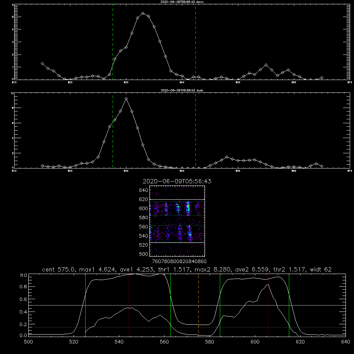The image size is (354, 354).
Task: Click the horizontal white 0.5 line in bottom plot
Action: [187, 305]
